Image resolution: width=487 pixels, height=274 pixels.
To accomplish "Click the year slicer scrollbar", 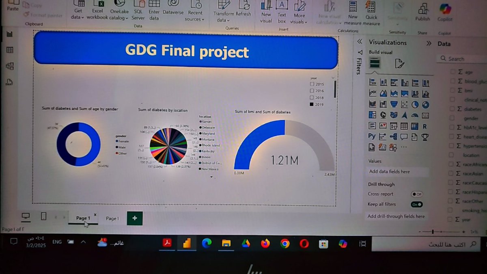I will [335, 89].
